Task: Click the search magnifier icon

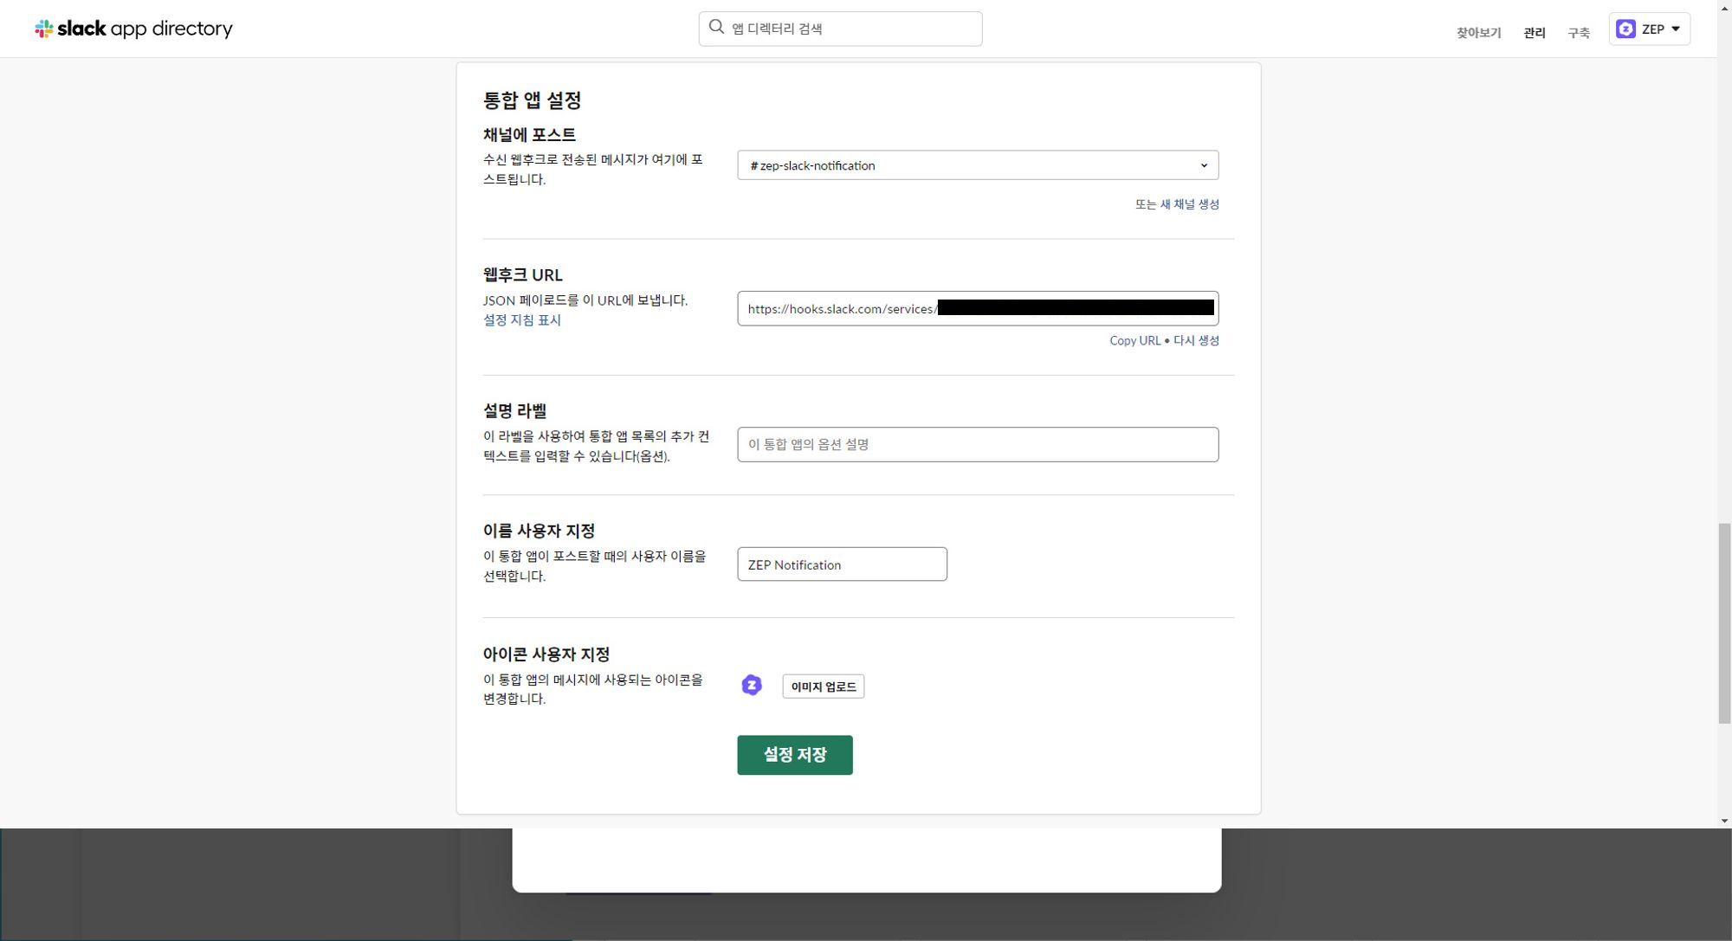Action: [716, 27]
